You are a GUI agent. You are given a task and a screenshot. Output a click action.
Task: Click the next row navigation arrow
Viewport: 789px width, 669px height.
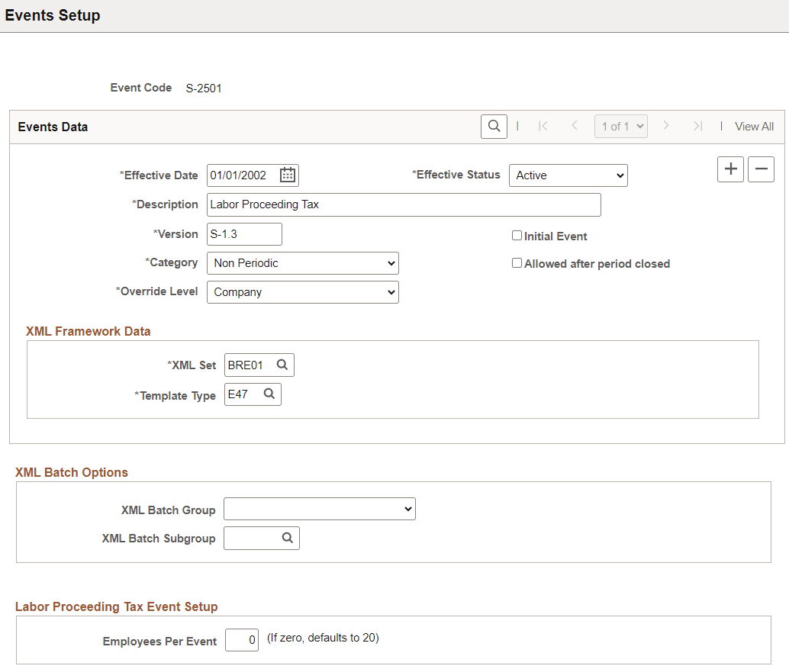[x=667, y=126]
